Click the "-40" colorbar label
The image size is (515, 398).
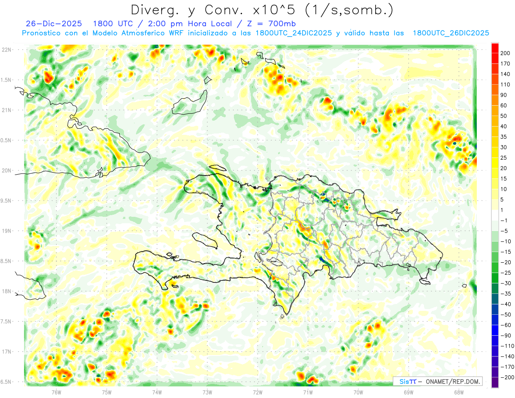[x=506, y=304]
